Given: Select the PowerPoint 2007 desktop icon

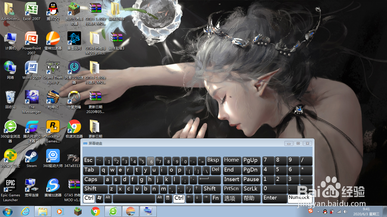Looking at the screenshot, I should point(31,43).
